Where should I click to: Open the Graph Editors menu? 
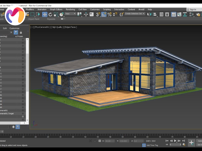[x=56, y=9]
